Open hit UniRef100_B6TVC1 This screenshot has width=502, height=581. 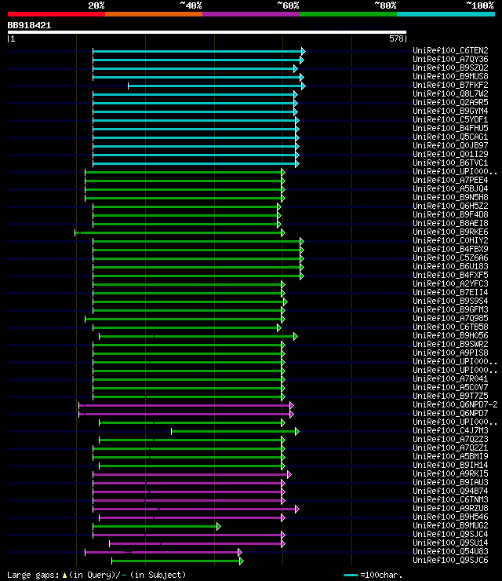(450, 163)
